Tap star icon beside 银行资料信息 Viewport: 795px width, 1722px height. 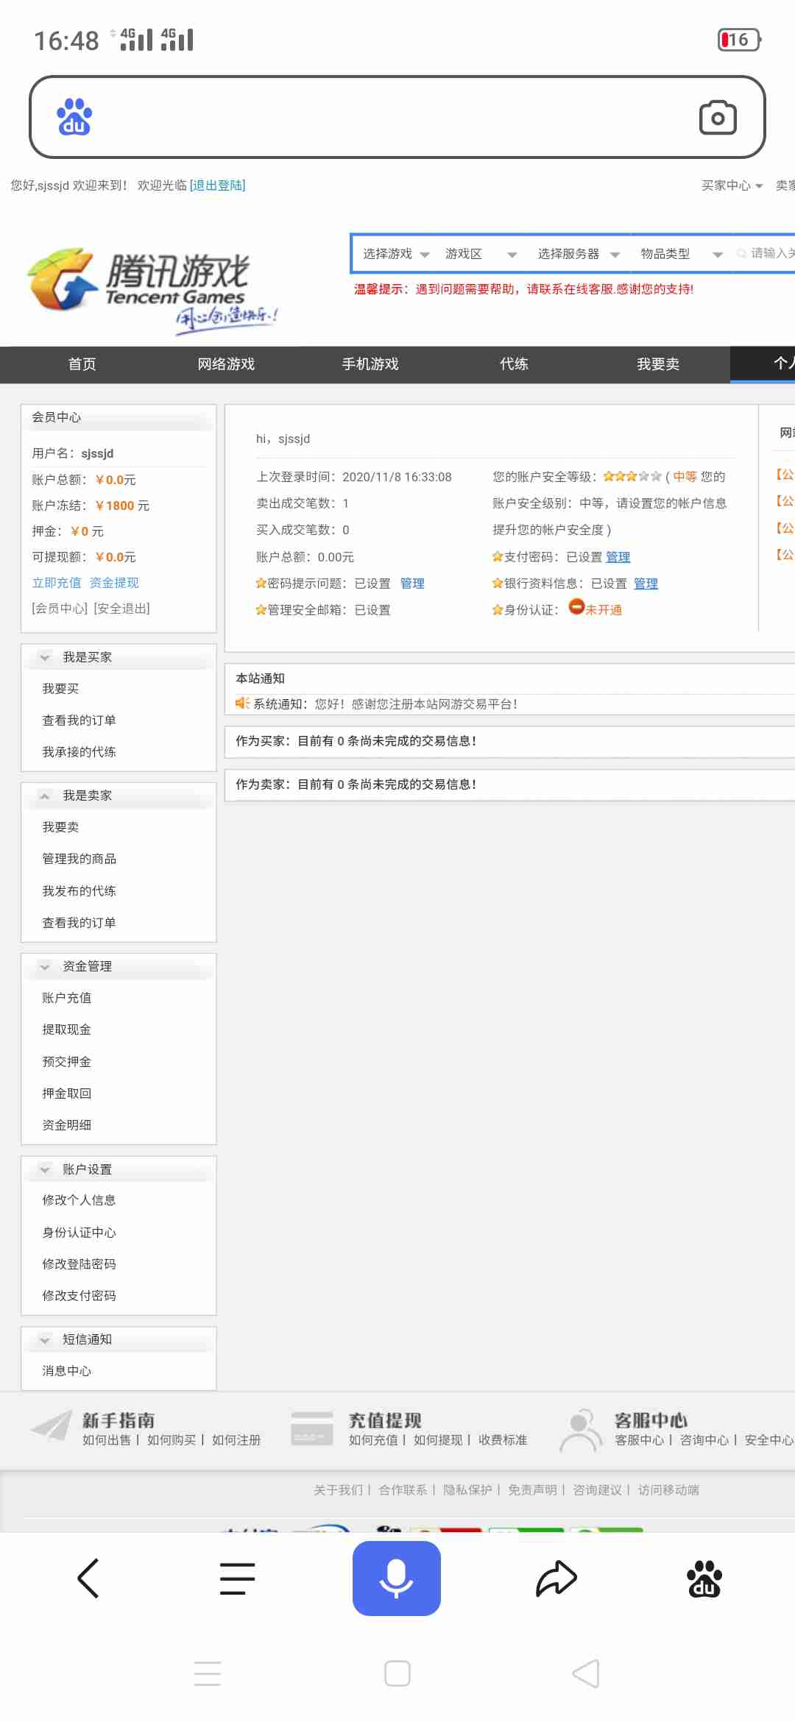pos(498,584)
